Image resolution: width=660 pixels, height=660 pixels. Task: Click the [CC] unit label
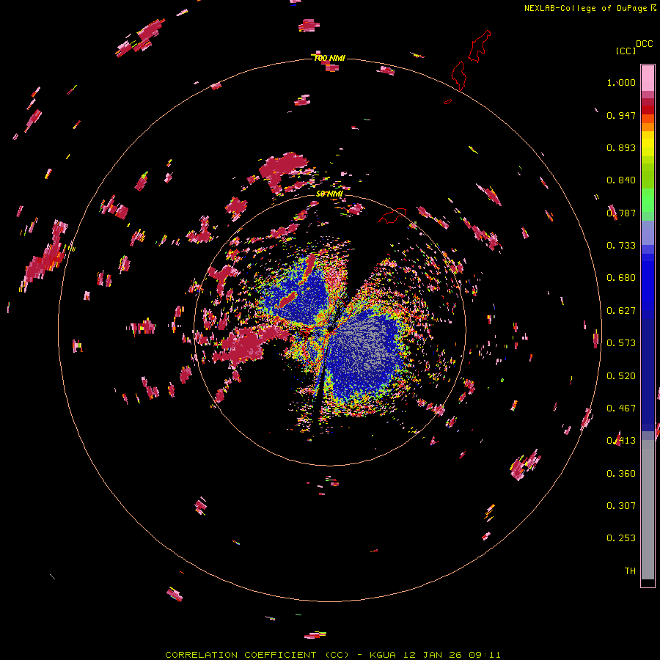(x=626, y=51)
